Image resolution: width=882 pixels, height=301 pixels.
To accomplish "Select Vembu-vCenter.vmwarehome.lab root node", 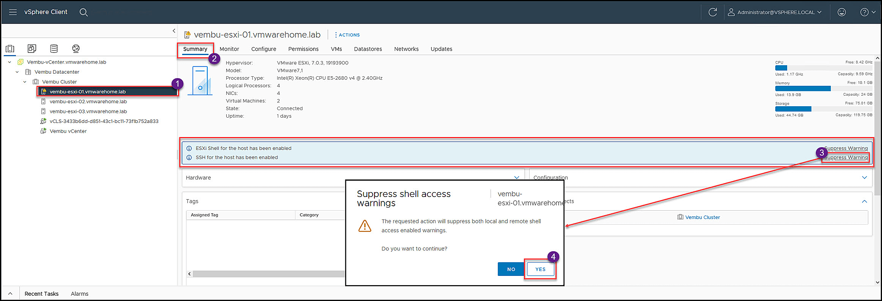I will coord(67,62).
